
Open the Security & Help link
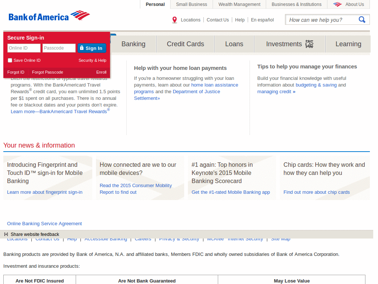point(92,60)
